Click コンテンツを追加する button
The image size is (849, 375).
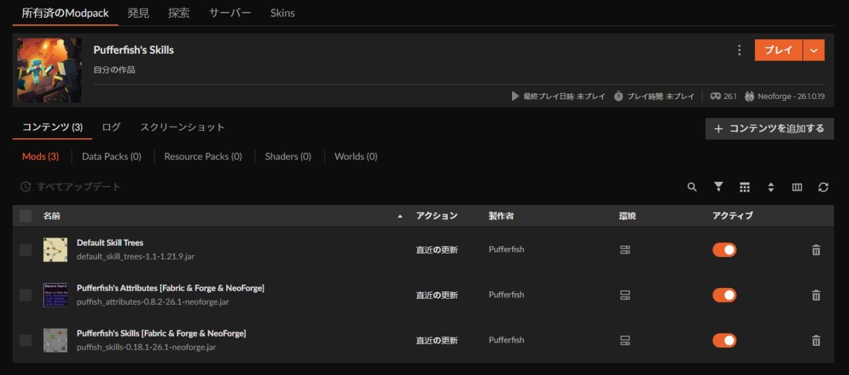pyautogui.click(x=769, y=129)
